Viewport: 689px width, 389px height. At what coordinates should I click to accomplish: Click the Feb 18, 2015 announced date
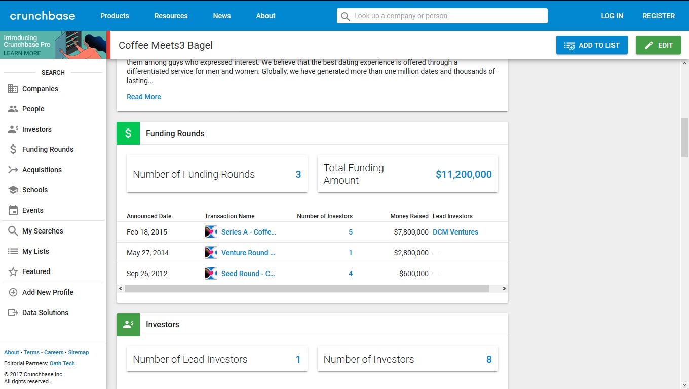point(147,232)
